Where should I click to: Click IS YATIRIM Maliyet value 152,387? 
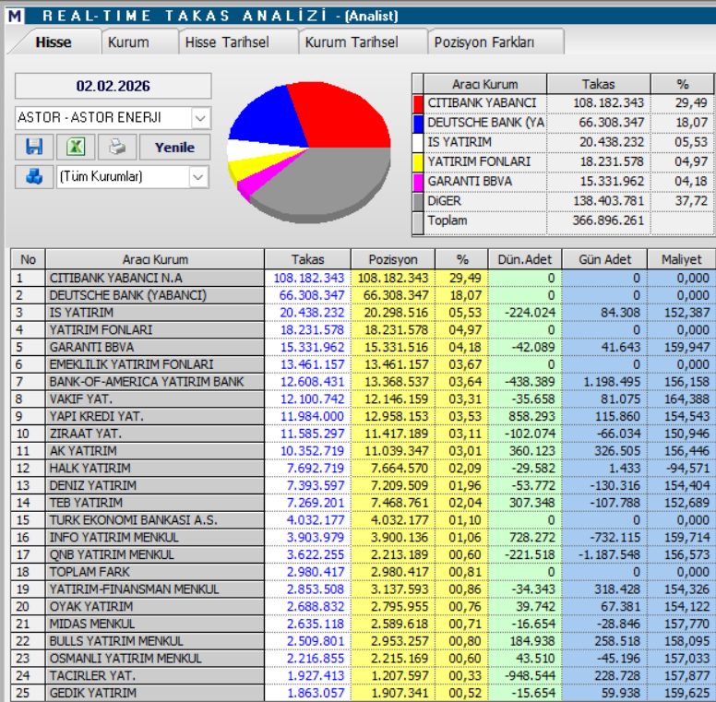point(686,313)
